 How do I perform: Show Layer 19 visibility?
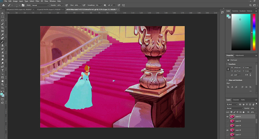coord(228,126)
